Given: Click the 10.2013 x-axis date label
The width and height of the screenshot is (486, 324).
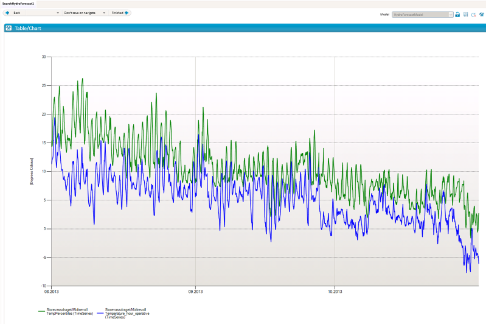Looking at the screenshot, I should [335, 291].
